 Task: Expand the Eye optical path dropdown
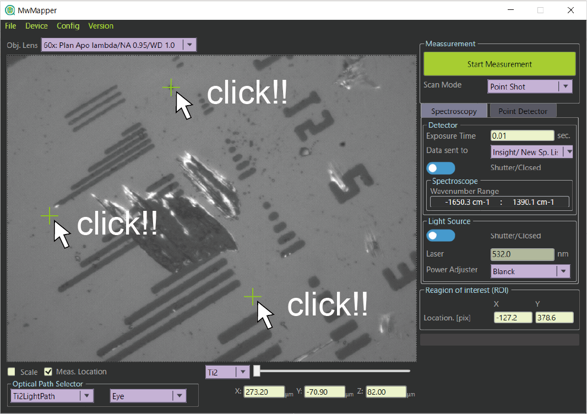click(x=179, y=396)
